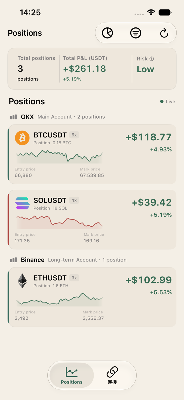Tap the Bitcoin coin logo
The width and height of the screenshot is (184, 400).
tap(22, 138)
